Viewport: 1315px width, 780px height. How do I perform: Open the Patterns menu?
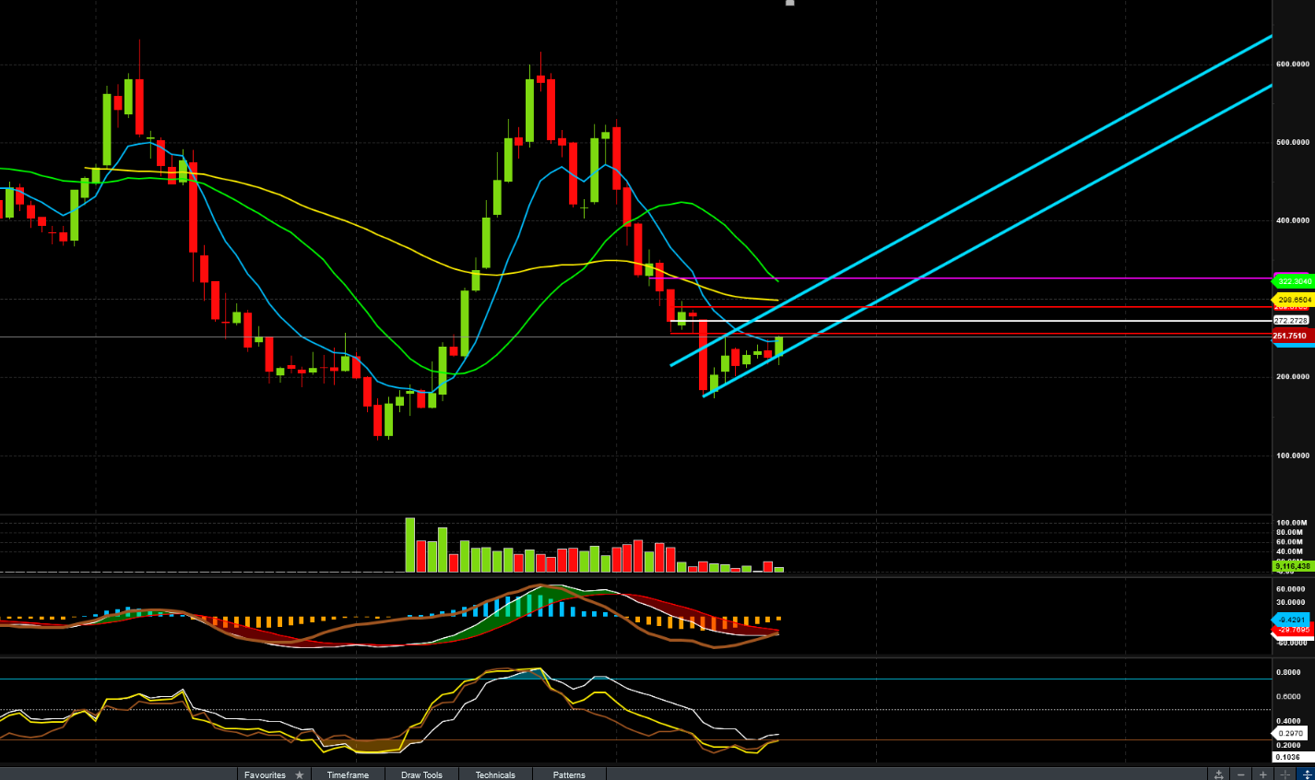[x=569, y=774]
